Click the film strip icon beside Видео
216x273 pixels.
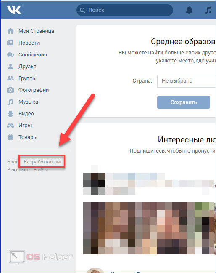point(11,114)
